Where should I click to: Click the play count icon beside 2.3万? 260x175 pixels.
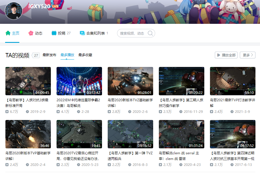(x=58, y=165)
